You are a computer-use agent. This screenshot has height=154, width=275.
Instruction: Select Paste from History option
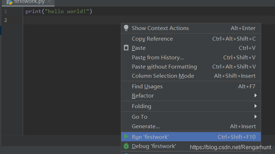[x=158, y=57]
